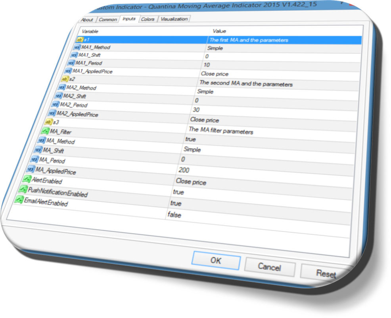The image size is (391, 318).
Task: Click the numeric icon beside MA1_Method
Action: 77,47
